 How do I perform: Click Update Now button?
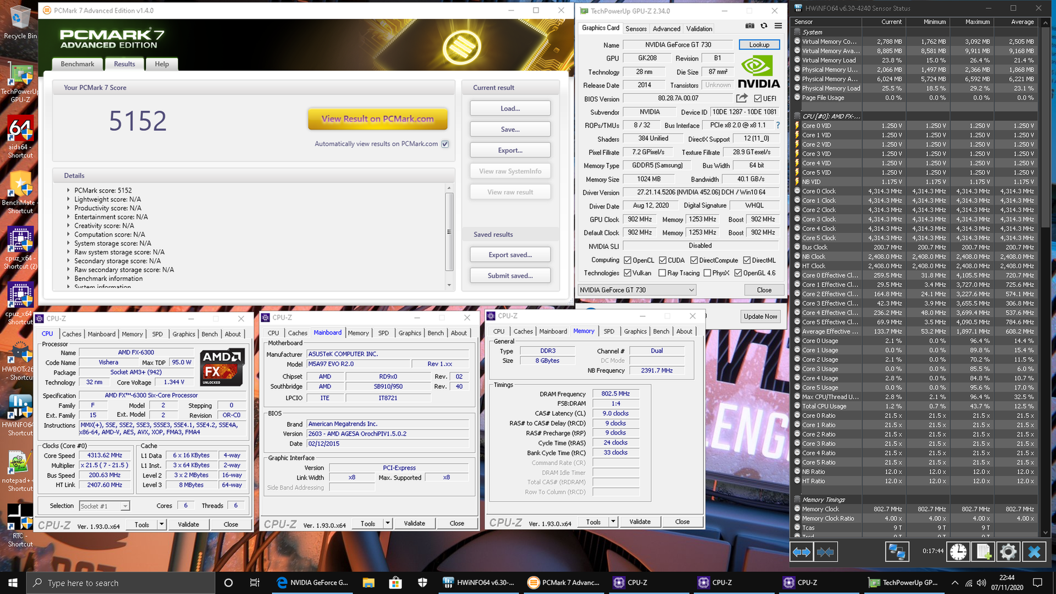(760, 316)
